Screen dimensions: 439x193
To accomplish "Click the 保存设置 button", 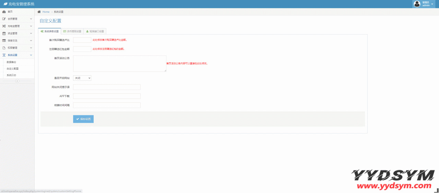I will [83, 119].
